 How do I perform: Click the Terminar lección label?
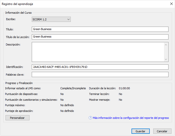(99, 94)
